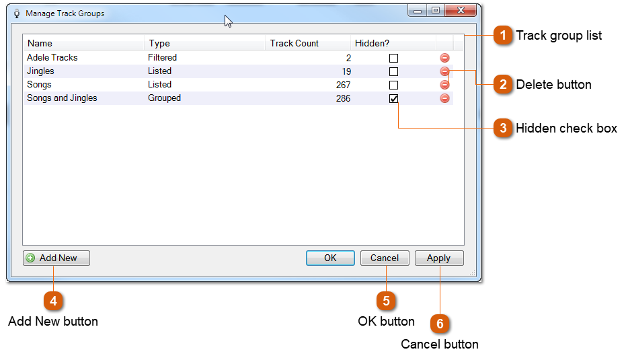Viewport: 628px width, 362px height.
Task: Uncheck Hidden for Songs and Jingles
Action: (x=394, y=99)
